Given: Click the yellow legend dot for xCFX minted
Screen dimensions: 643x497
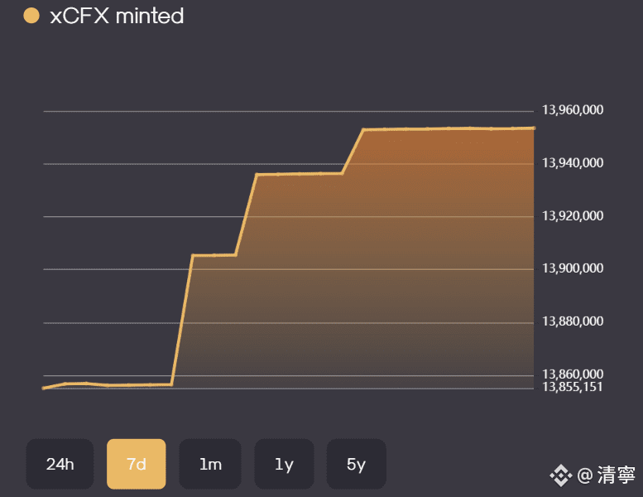Looking at the screenshot, I should coord(31,16).
